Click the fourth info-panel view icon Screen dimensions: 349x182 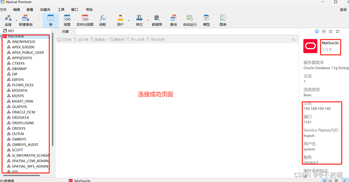338,31
